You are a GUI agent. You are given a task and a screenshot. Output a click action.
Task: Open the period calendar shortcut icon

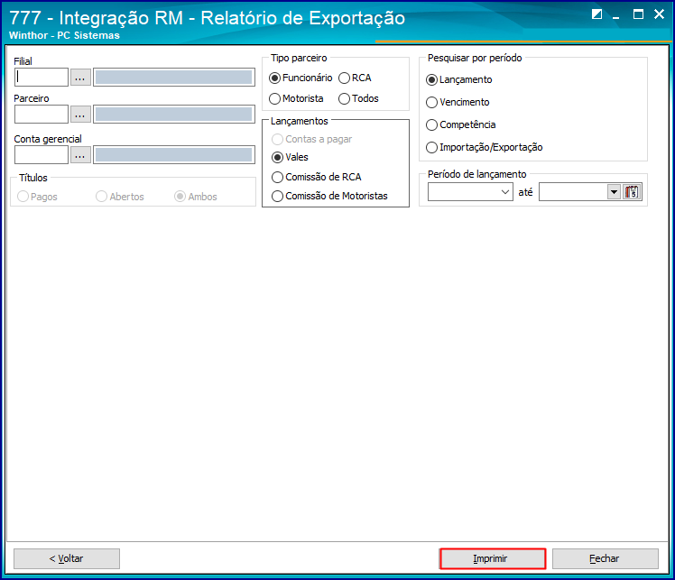coord(632,192)
